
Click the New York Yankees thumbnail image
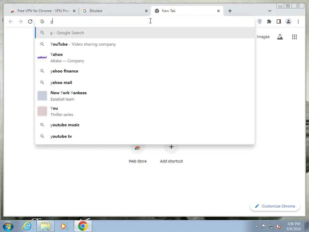[42, 96]
